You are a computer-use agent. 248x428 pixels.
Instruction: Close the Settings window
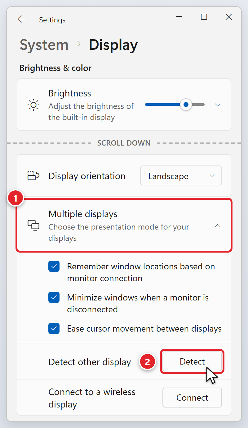click(229, 17)
